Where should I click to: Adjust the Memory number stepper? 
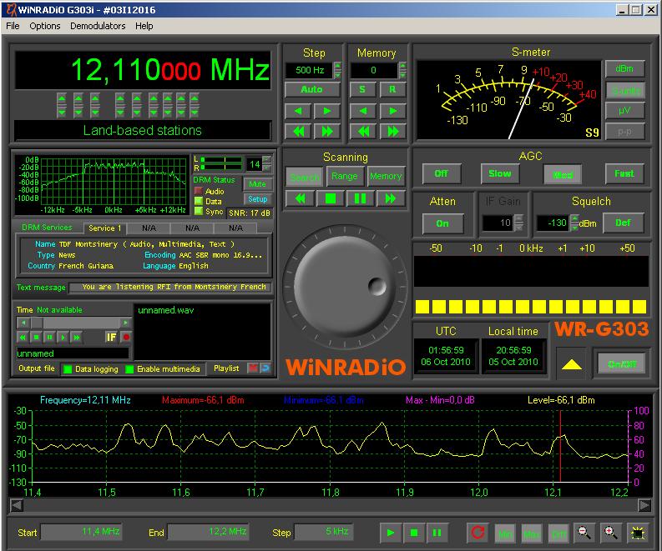pyautogui.click(x=402, y=70)
